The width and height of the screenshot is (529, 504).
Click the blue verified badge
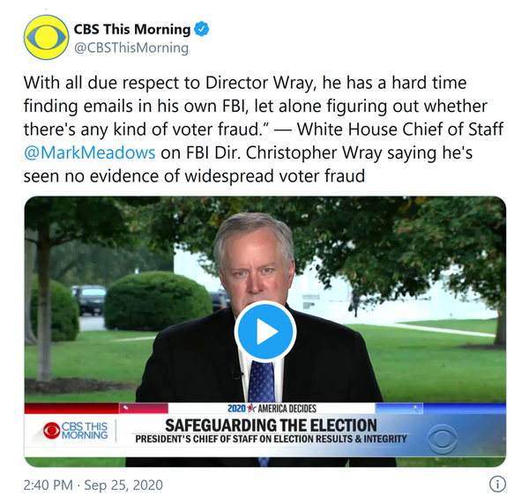coord(202,29)
